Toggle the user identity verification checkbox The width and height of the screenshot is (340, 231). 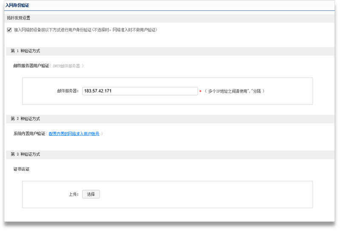pos(9,30)
